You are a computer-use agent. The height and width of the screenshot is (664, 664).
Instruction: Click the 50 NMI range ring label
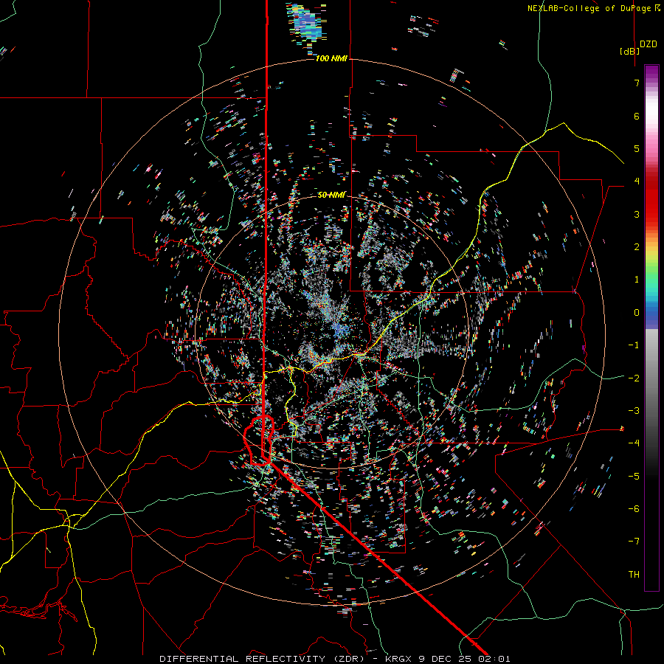[x=331, y=195]
